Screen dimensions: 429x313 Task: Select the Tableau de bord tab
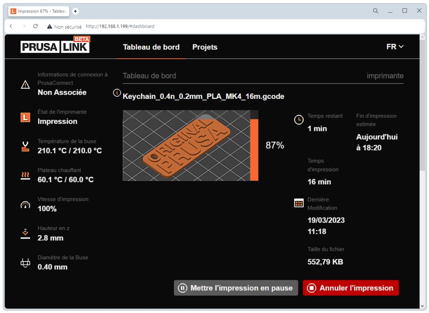point(151,47)
